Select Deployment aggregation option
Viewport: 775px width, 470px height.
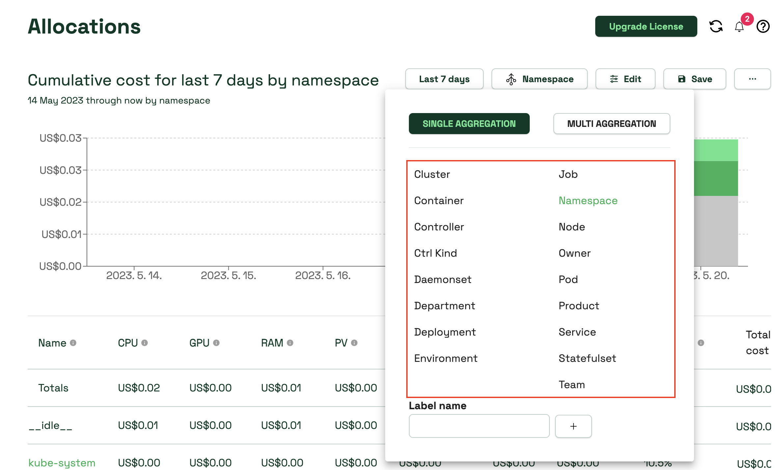click(x=445, y=332)
